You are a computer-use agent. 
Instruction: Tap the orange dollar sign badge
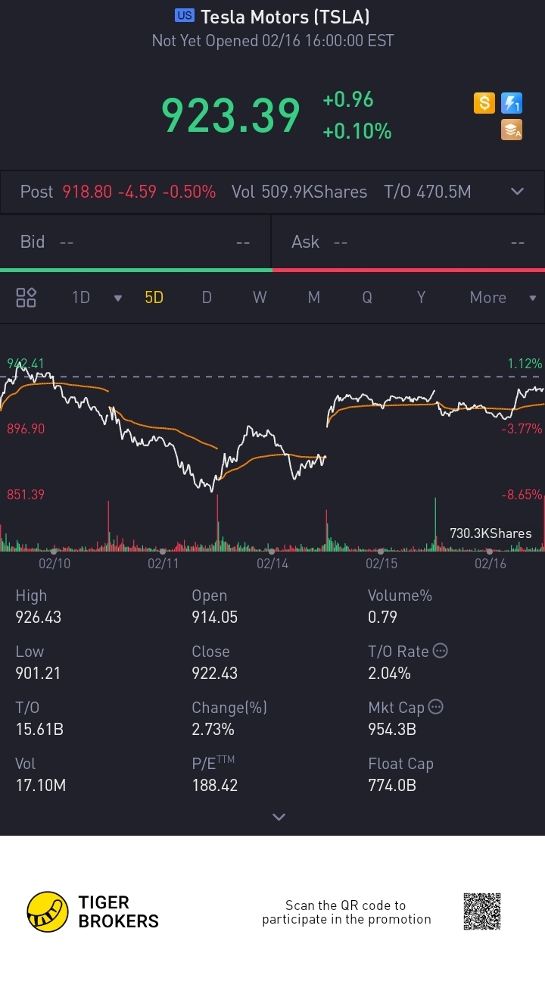coord(484,103)
